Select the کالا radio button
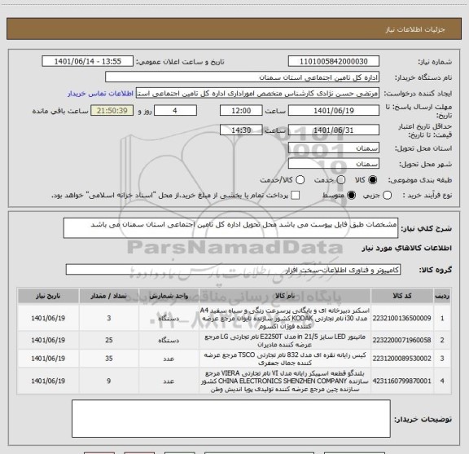469x454 pixels. [x=373, y=180]
